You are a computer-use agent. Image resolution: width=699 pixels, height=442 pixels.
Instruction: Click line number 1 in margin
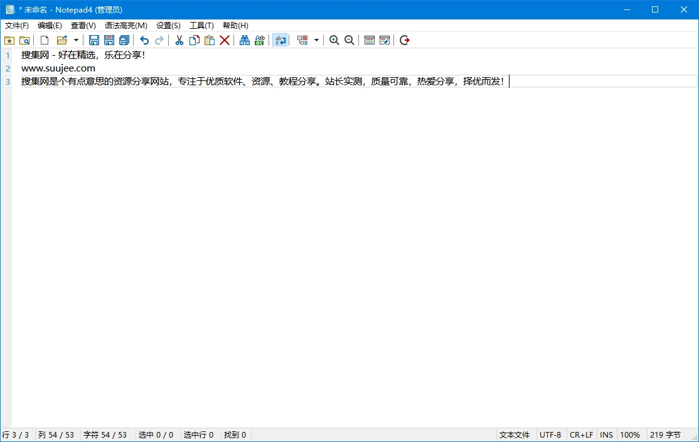(8, 55)
